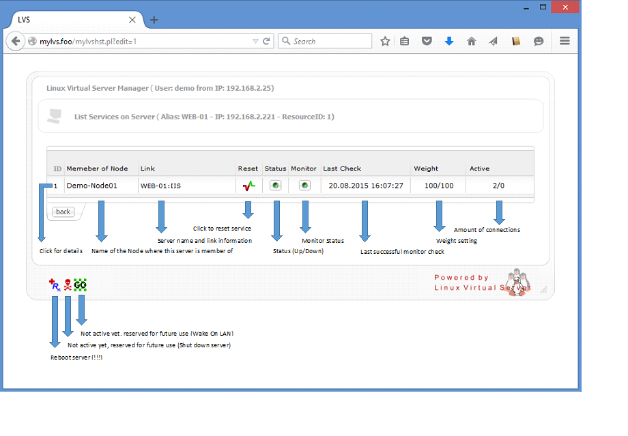Open the Firefox hamburger menu

[x=565, y=41]
